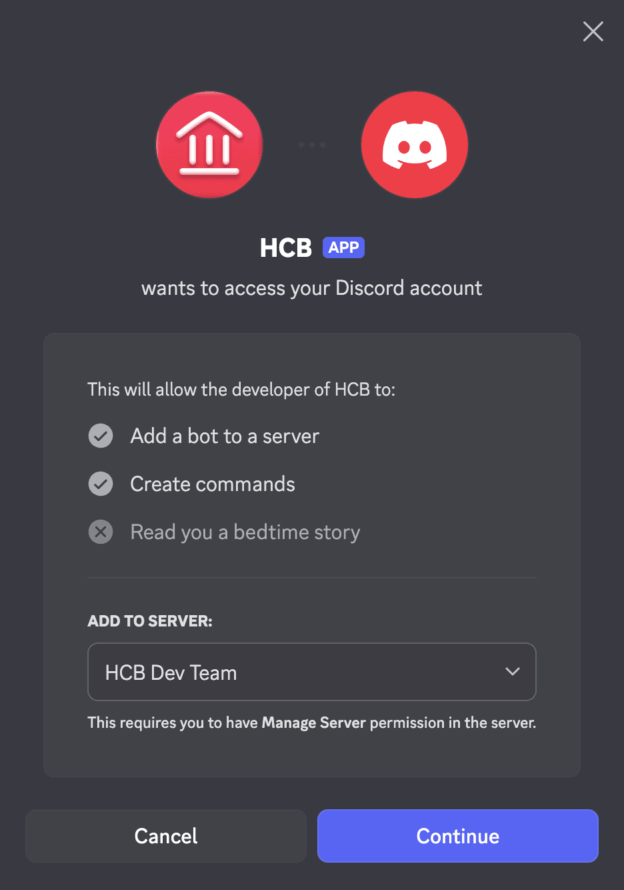Click the HCB bank building logo

209,145
